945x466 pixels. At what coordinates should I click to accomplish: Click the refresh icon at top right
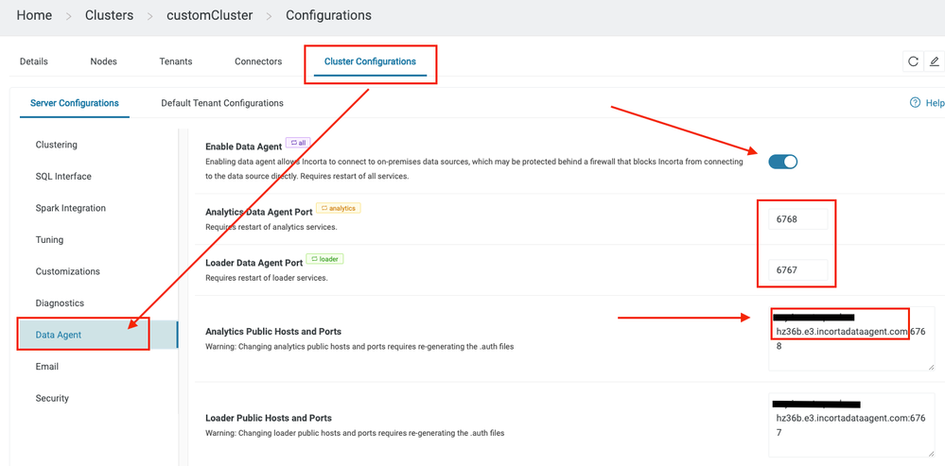913,61
